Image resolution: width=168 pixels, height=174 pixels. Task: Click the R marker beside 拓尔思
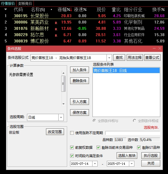56,36
